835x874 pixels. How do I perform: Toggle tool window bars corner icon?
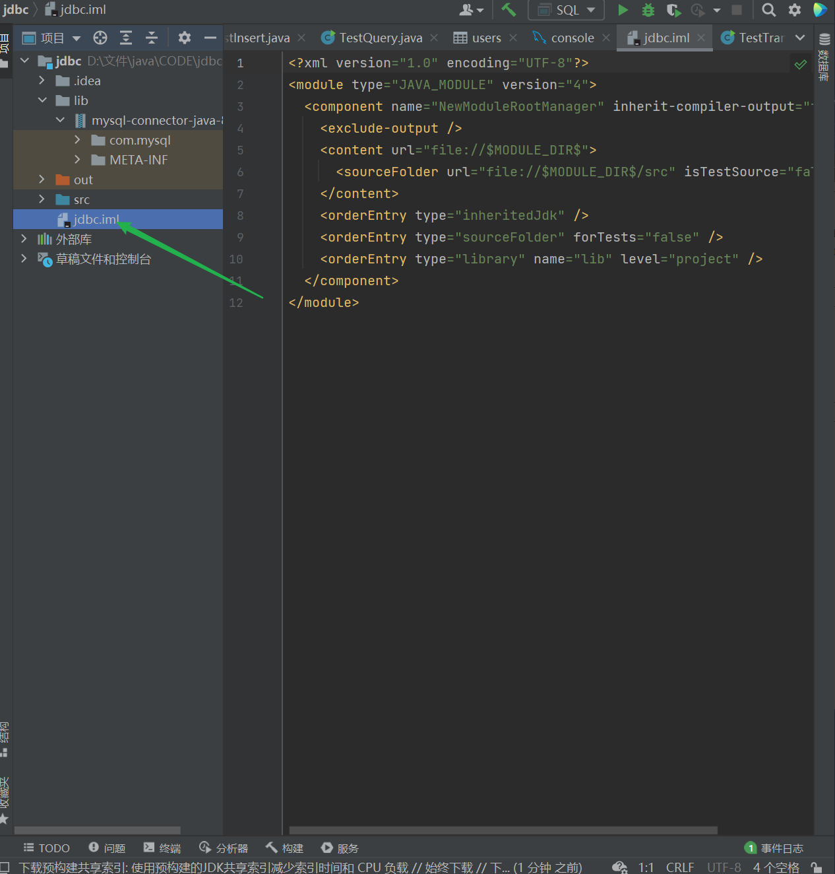pyautogui.click(x=5, y=867)
